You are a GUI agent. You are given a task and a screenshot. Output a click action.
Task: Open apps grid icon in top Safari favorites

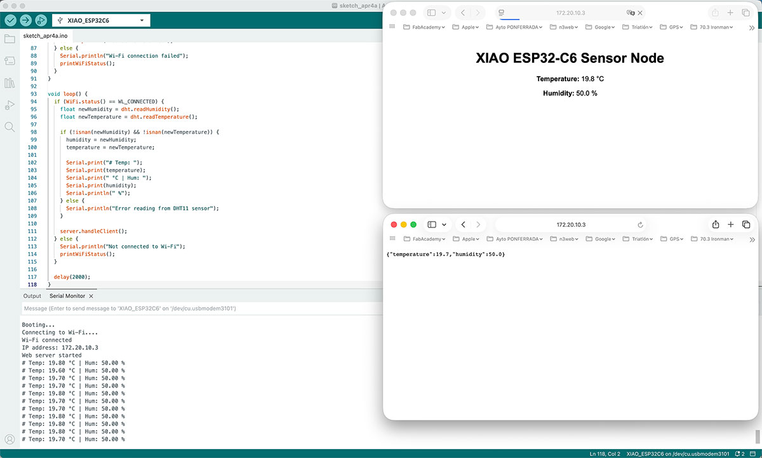(392, 27)
